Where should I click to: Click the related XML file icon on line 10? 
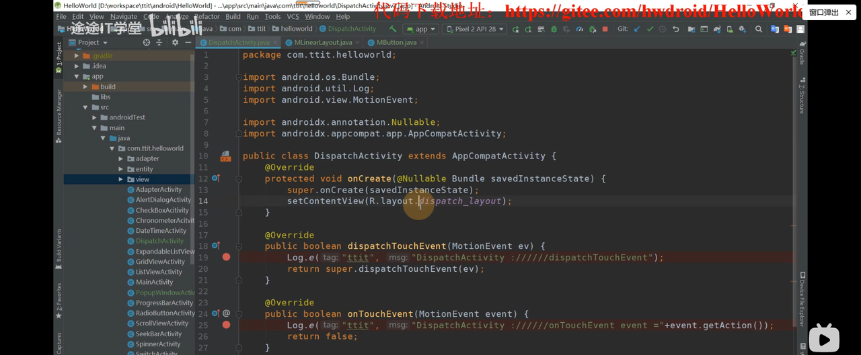coord(225,156)
